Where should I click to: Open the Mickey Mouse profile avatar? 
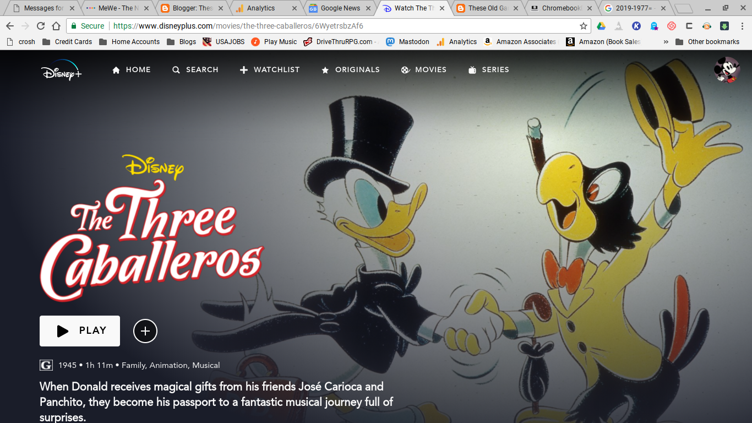727,69
